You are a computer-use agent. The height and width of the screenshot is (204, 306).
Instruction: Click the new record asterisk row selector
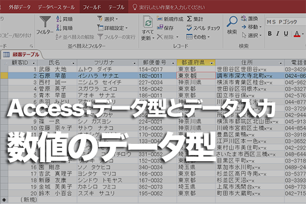[x=4, y=200]
